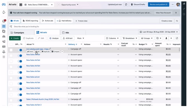Viewport: 190px width, 108px height.
Task: Open Sales | Mohawk Austin | Aug 2026 | Ad Set link
Action: pyautogui.click(x=43, y=99)
